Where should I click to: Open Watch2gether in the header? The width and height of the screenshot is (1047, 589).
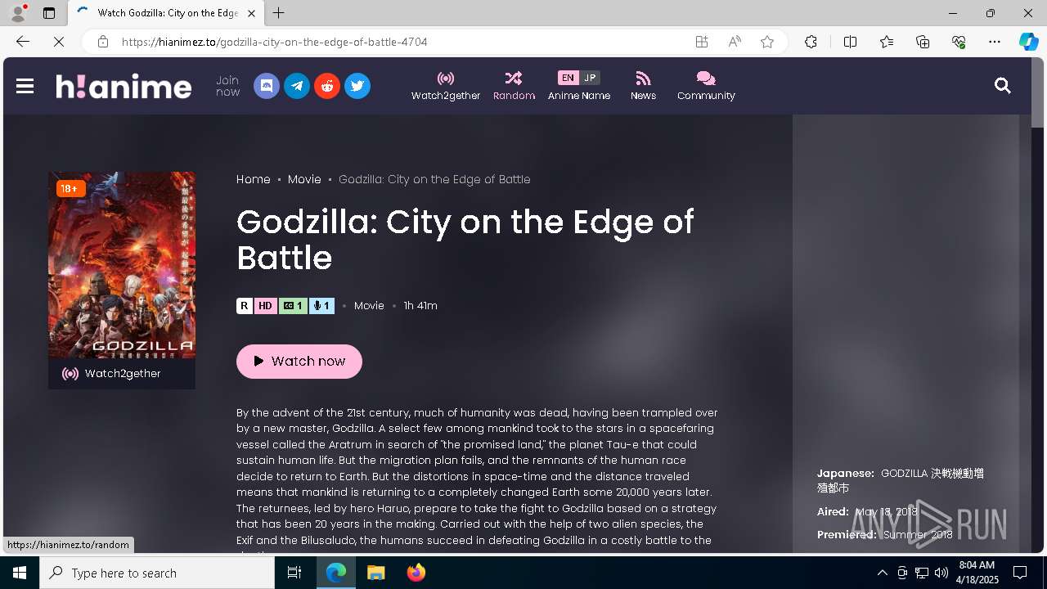pyautogui.click(x=446, y=86)
